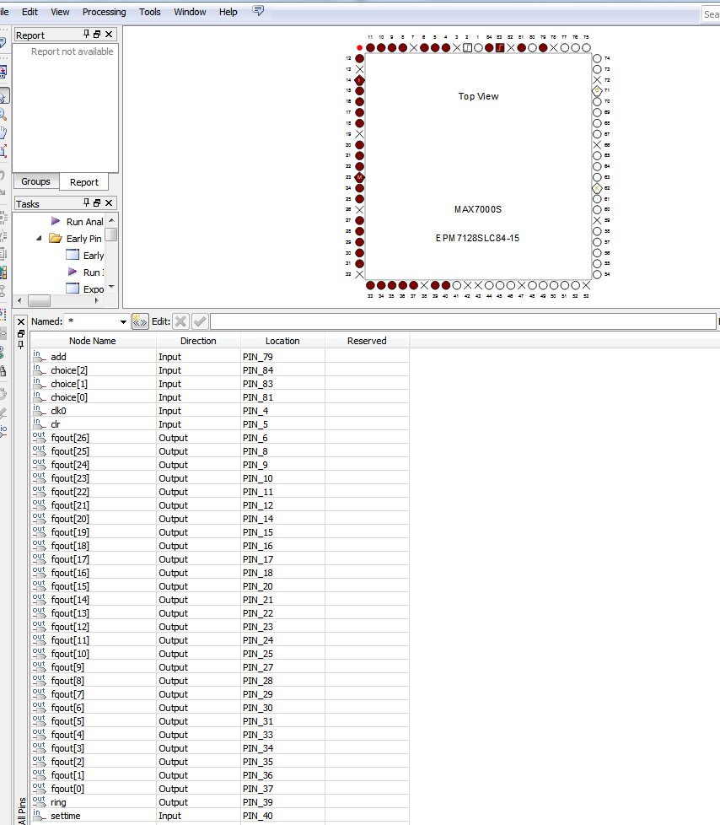Open the Named filter dropdown arrow
720x825 pixels.
124,321
